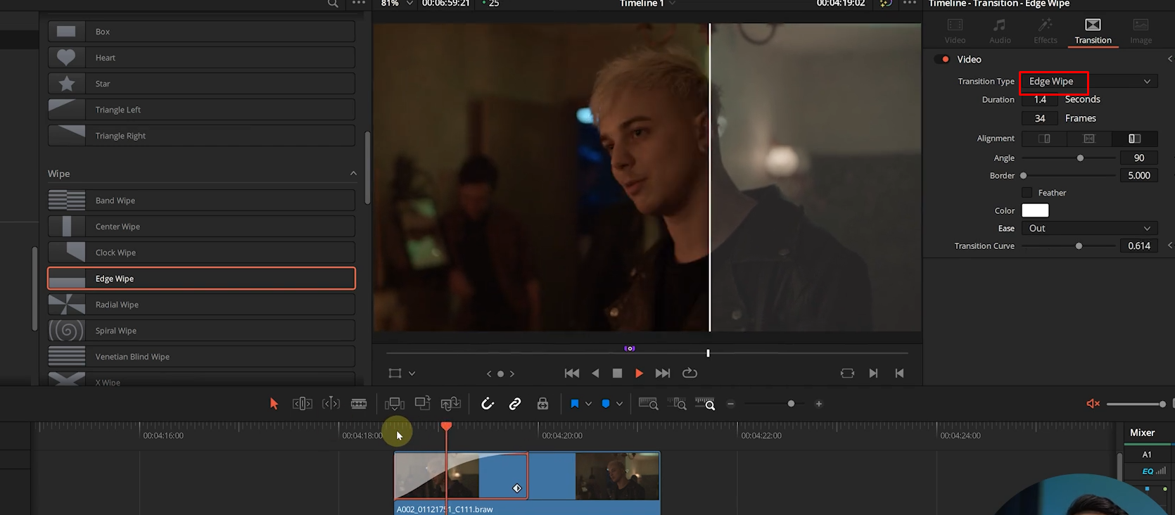1175x515 pixels.
Task: Toggle the Video transition enable switch
Action: coord(942,59)
